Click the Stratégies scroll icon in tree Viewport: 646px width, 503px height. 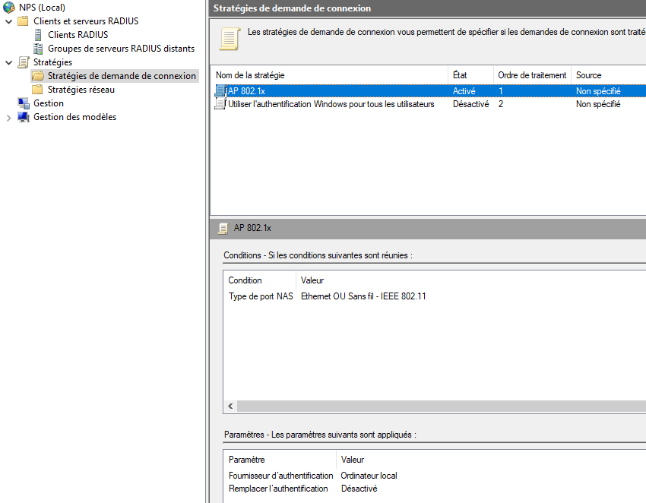pyautogui.click(x=24, y=62)
